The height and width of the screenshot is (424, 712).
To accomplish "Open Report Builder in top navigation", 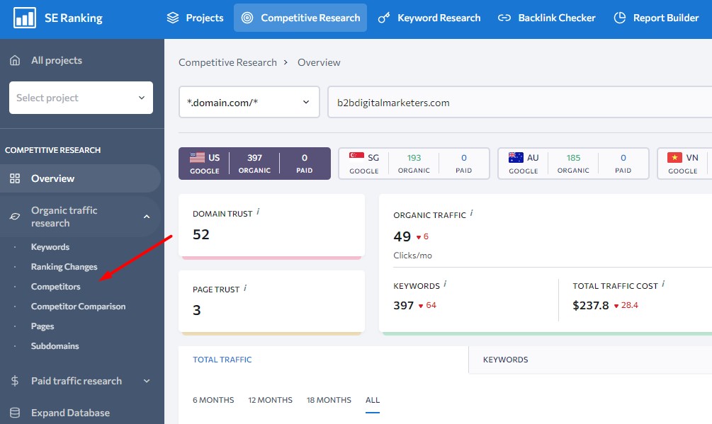I will [656, 18].
